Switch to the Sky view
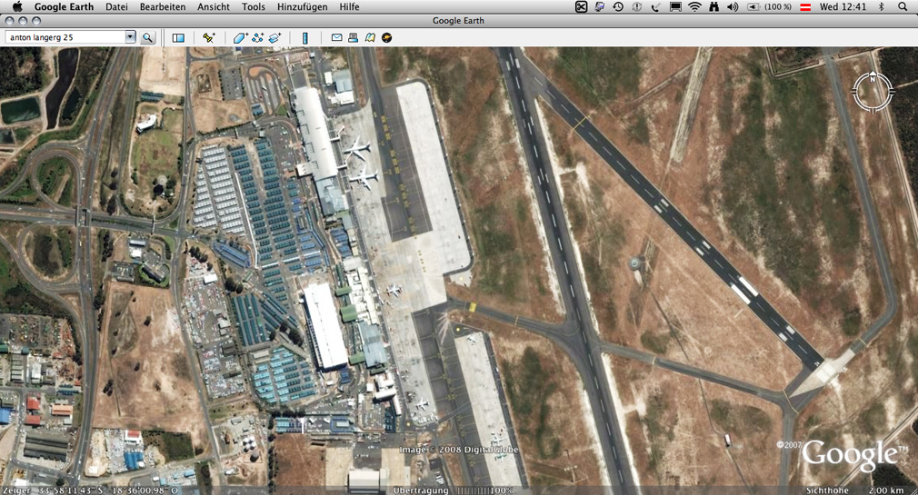This screenshot has width=918, height=495. click(x=387, y=38)
